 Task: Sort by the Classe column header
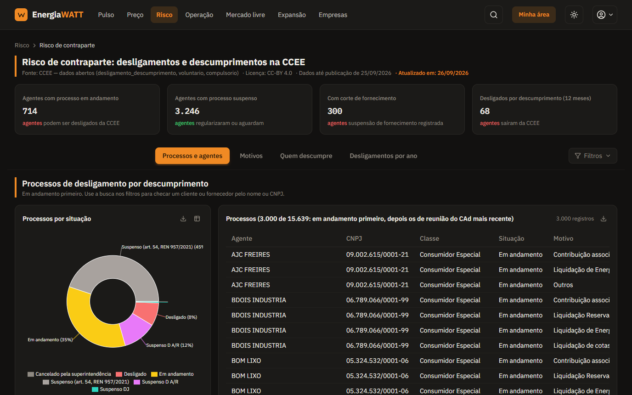(x=429, y=238)
